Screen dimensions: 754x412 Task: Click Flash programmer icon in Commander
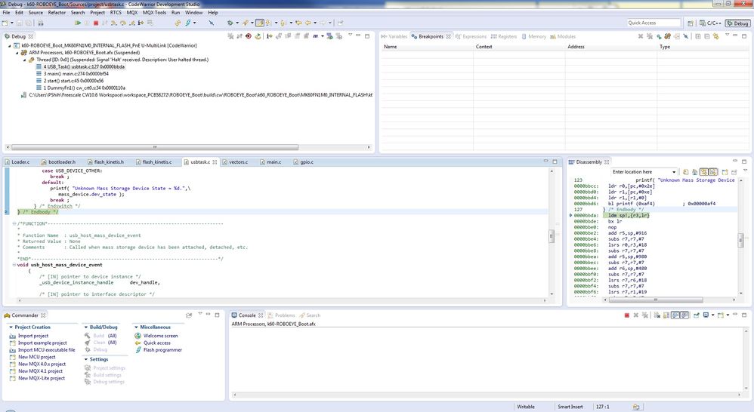click(x=138, y=350)
